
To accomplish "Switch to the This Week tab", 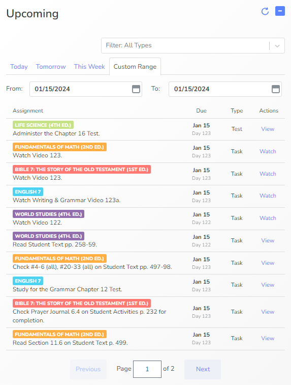I will (89, 67).
